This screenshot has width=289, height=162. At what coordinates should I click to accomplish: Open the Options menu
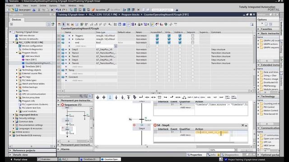point(53,6)
